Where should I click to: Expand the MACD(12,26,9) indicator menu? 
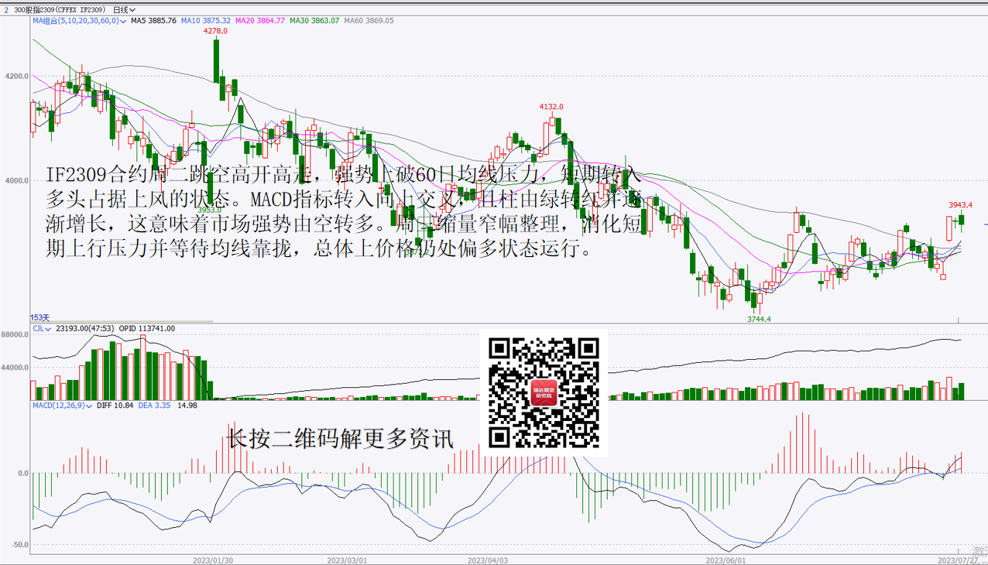pyautogui.click(x=62, y=406)
